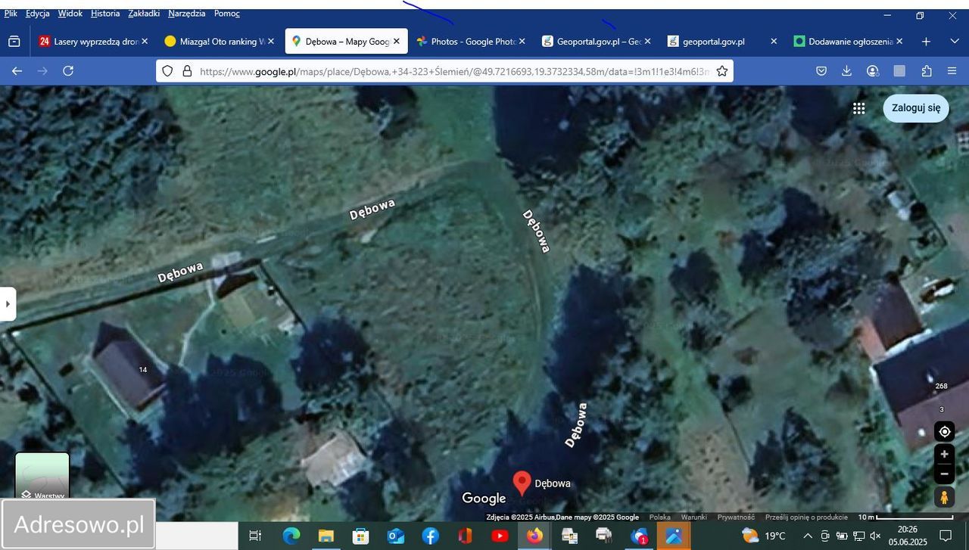
Task: Go back to the previous page
Action: [x=17, y=70]
